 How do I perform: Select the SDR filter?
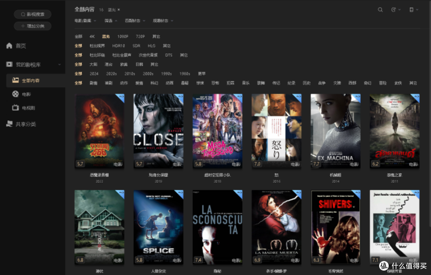click(136, 46)
